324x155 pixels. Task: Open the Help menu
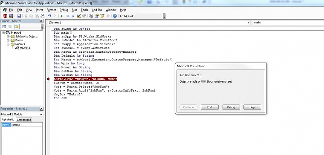123,10
